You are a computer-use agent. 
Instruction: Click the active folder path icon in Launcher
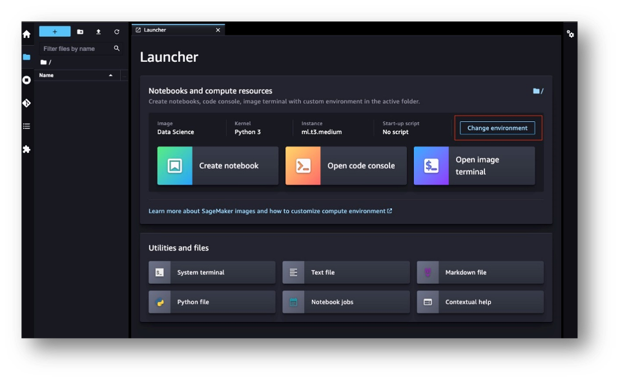click(x=536, y=91)
